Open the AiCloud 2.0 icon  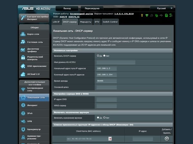23,74
